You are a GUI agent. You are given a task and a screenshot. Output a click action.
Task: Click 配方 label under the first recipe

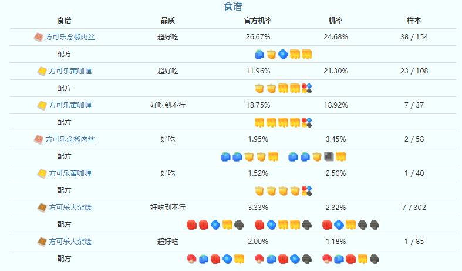click(x=64, y=54)
